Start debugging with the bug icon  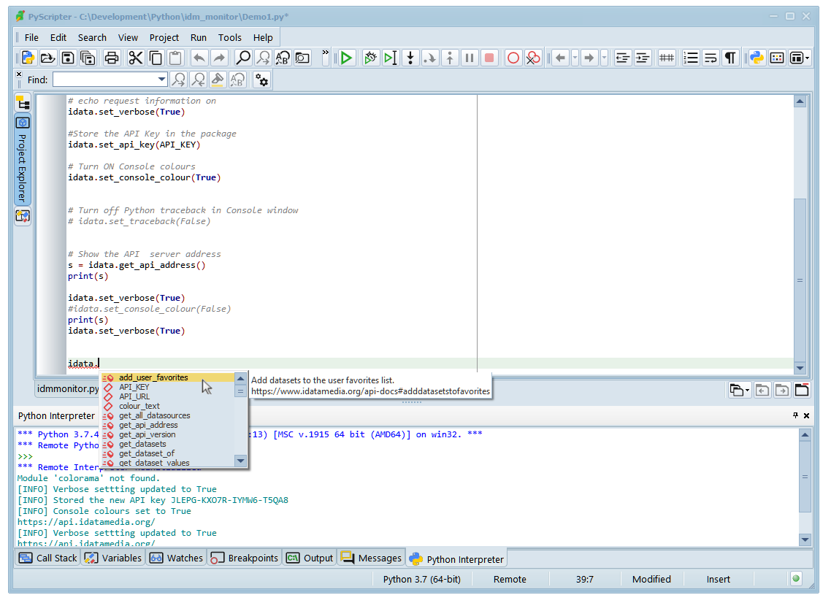pyautogui.click(x=371, y=58)
